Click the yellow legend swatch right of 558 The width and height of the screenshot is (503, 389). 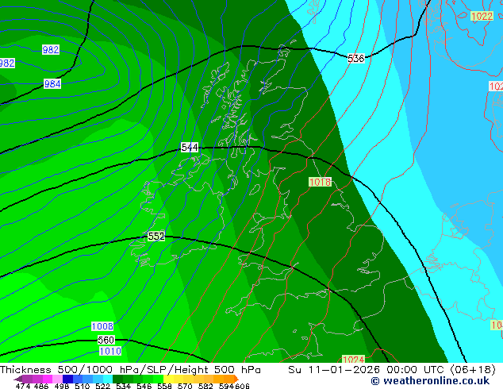168,379
